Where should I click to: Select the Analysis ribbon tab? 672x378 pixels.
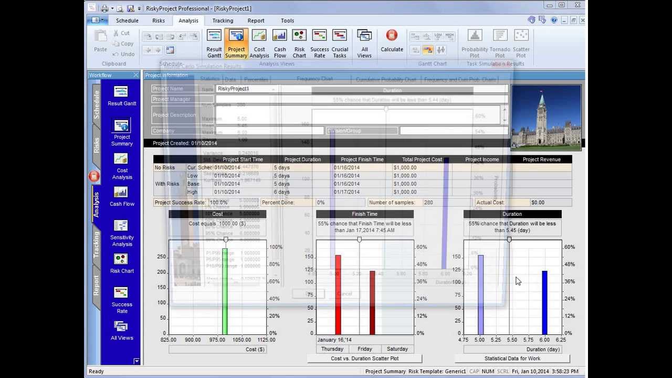tap(188, 20)
